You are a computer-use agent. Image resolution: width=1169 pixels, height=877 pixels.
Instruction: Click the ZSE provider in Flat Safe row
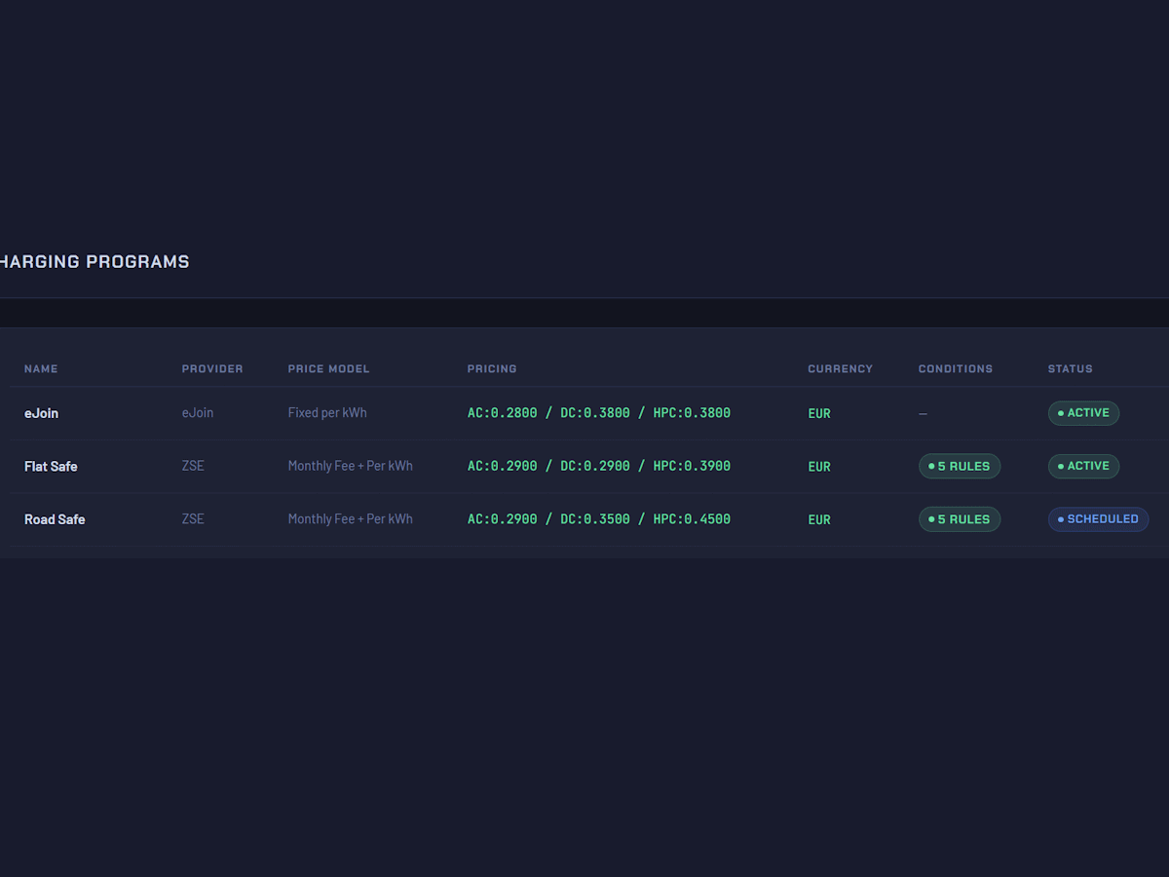click(193, 467)
